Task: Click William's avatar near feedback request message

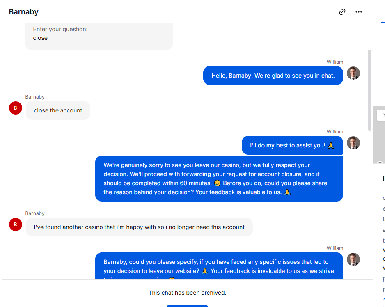Action: pos(353,259)
